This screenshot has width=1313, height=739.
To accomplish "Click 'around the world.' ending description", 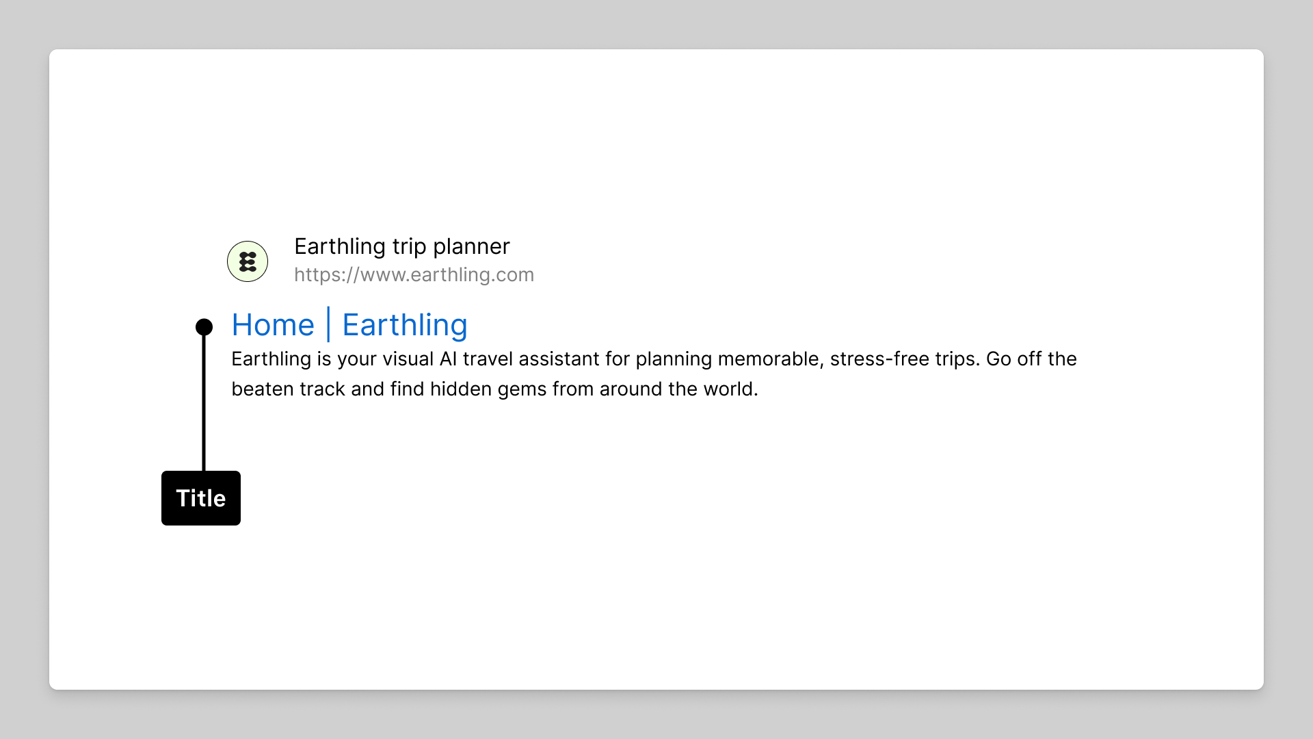I will click(x=679, y=389).
